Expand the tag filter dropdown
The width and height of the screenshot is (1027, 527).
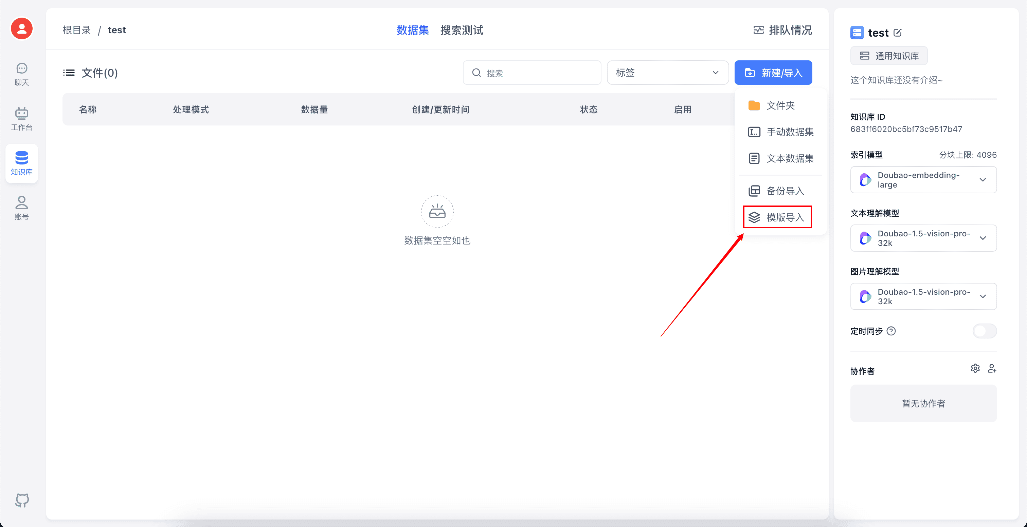[667, 73]
